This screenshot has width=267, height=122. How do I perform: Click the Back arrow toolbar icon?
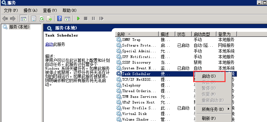coord(5,18)
